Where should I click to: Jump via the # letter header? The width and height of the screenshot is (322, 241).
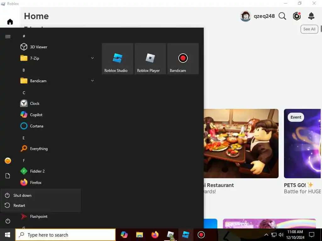click(x=24, y=36)
